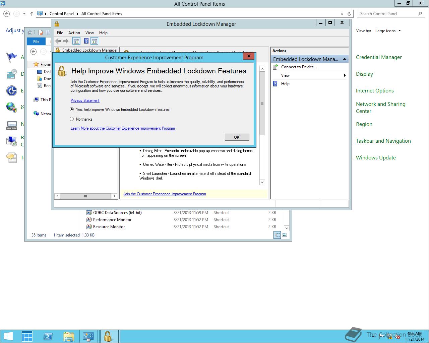Click the Back arrow in Lockdown Manager toolbar
Image resolution: width=429 pixels, height=343 pixels.
58,41
